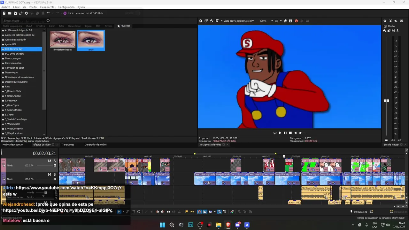Open the Medios de proyecto tab
The image size is (409, 230).
13,145
